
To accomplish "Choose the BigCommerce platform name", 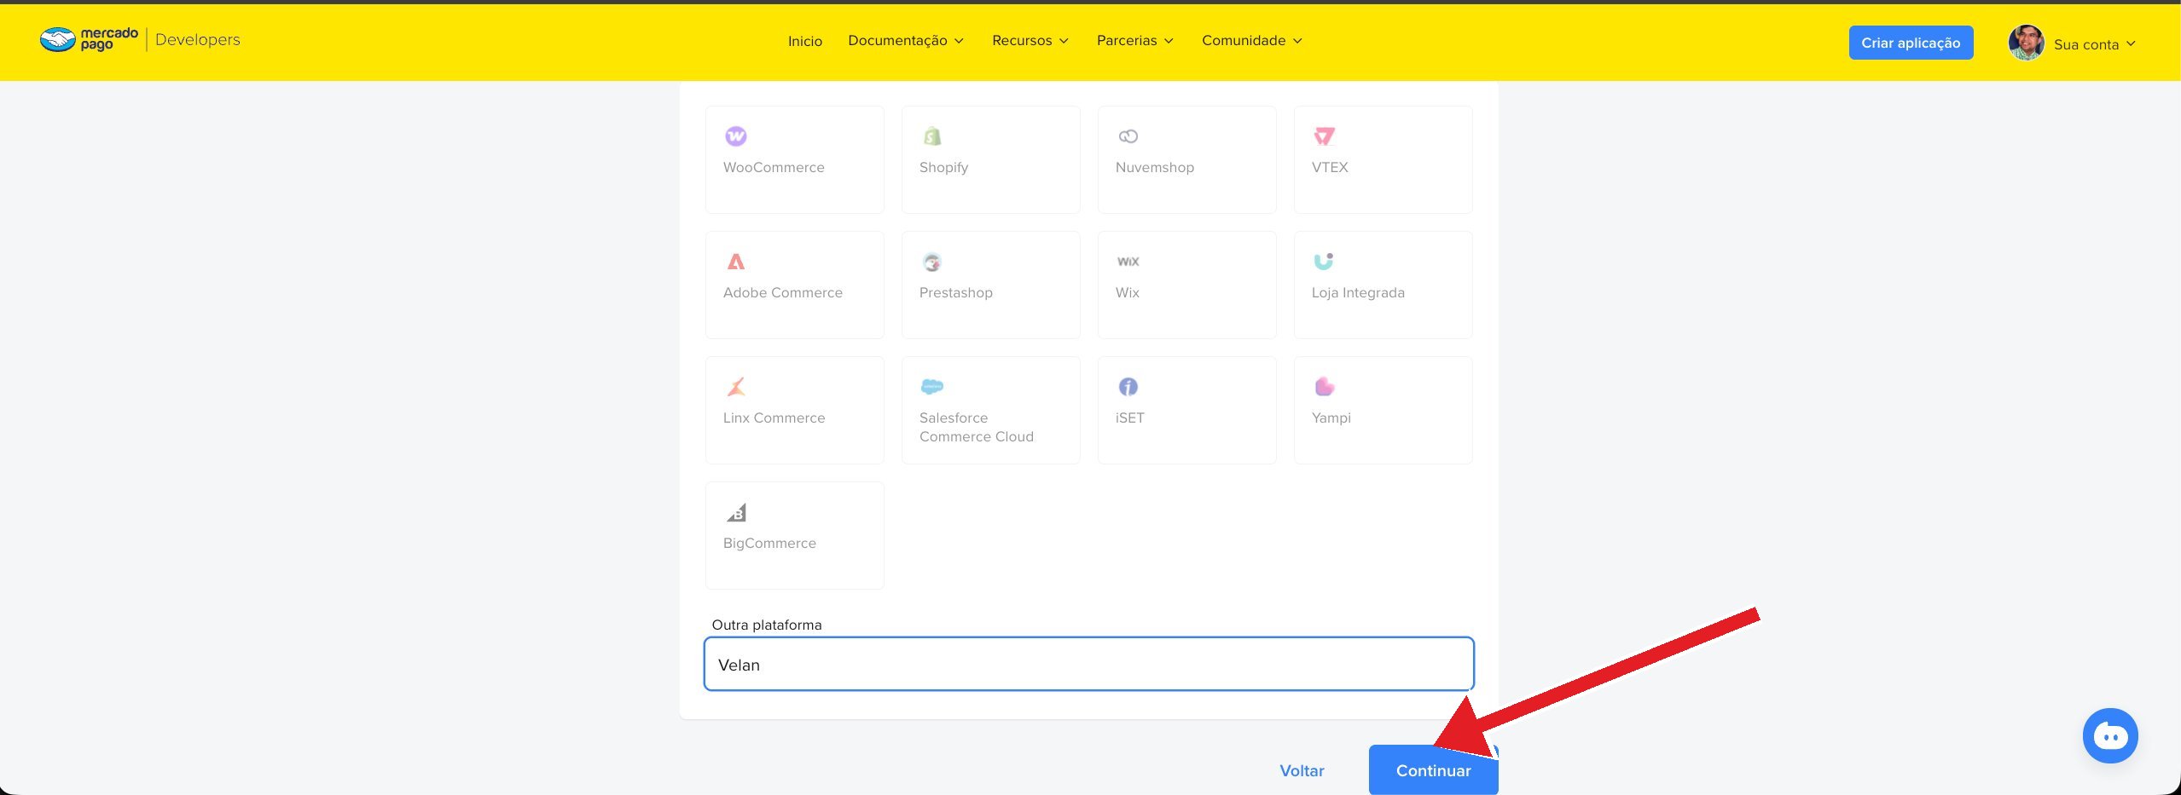I will [769, 544].
